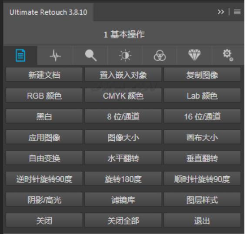Open the 滤镜库 filter gallery
Image resolution: width=247 pixels, height=234 pixels.
click(123, 200)
